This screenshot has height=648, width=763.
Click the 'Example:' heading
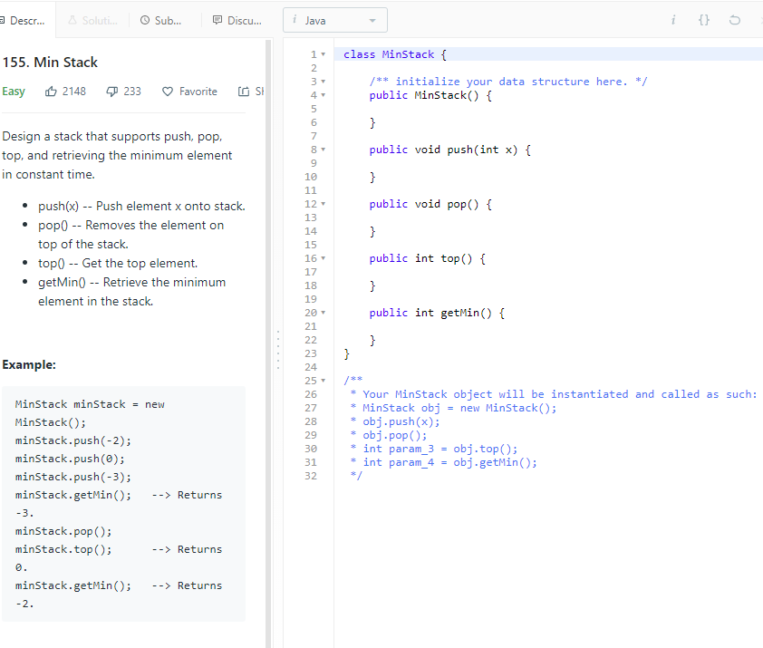(x=29, y=364)
